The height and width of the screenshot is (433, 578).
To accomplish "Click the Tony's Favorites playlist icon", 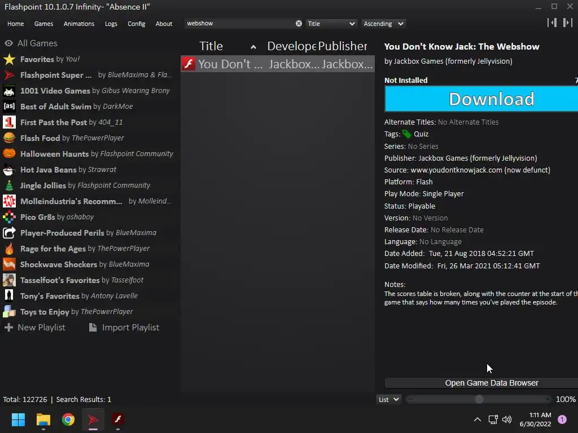I will [9, 296].
